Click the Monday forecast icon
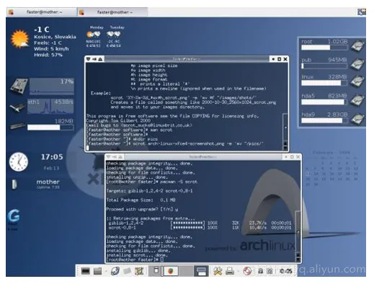The image size is (374, 284). point(94,35)
